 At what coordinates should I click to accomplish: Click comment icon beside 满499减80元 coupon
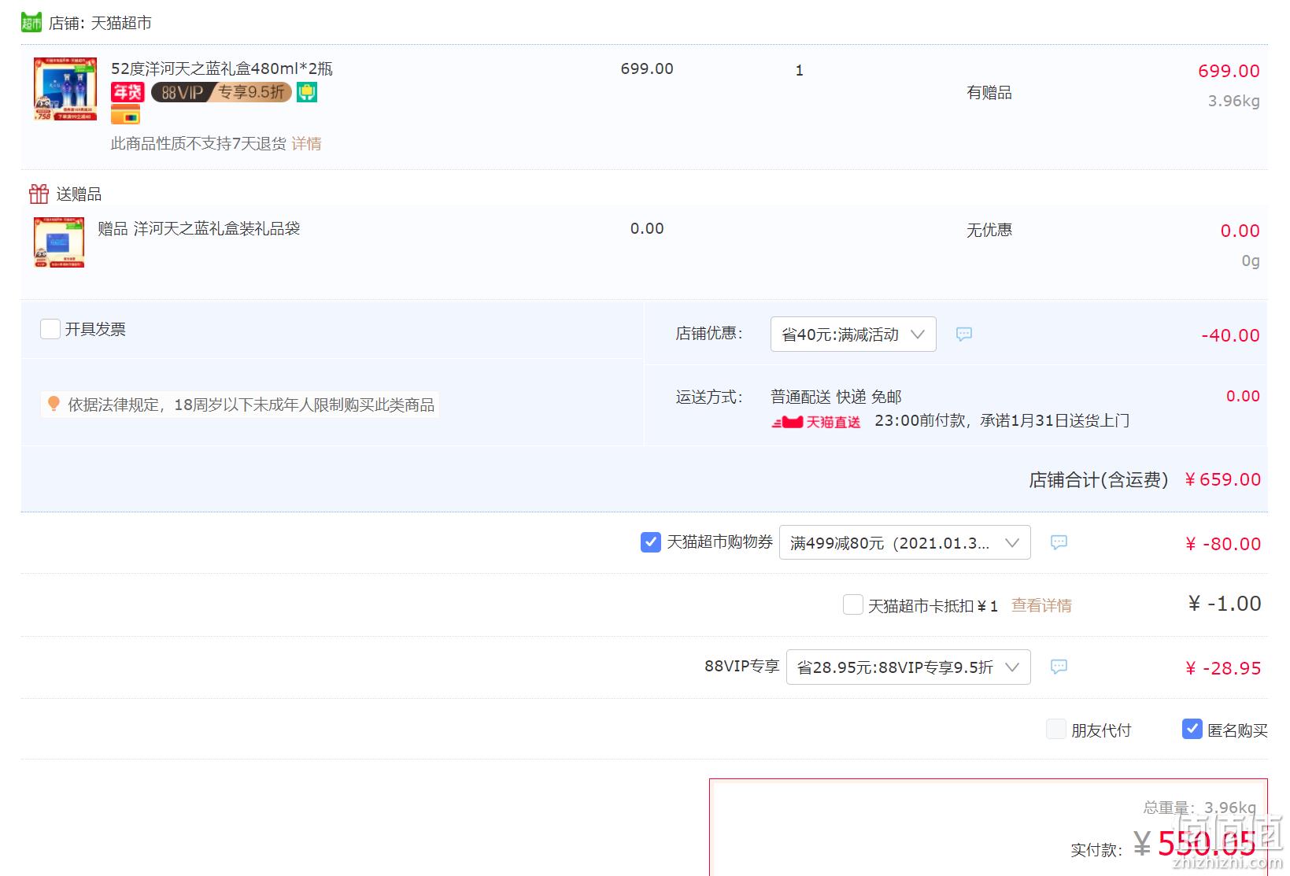coord(1059,542)
